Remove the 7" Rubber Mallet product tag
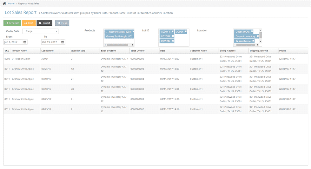The height and width of the screenshot is (169, 311). tap(133, 32)
